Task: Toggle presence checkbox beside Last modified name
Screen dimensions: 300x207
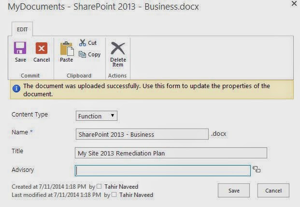Action: tap(114, 194)
